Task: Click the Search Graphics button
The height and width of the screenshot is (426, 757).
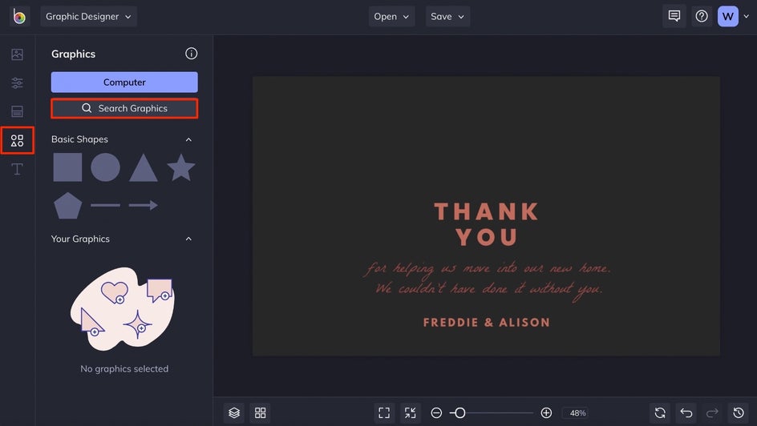Action: (x=124, y=108)
